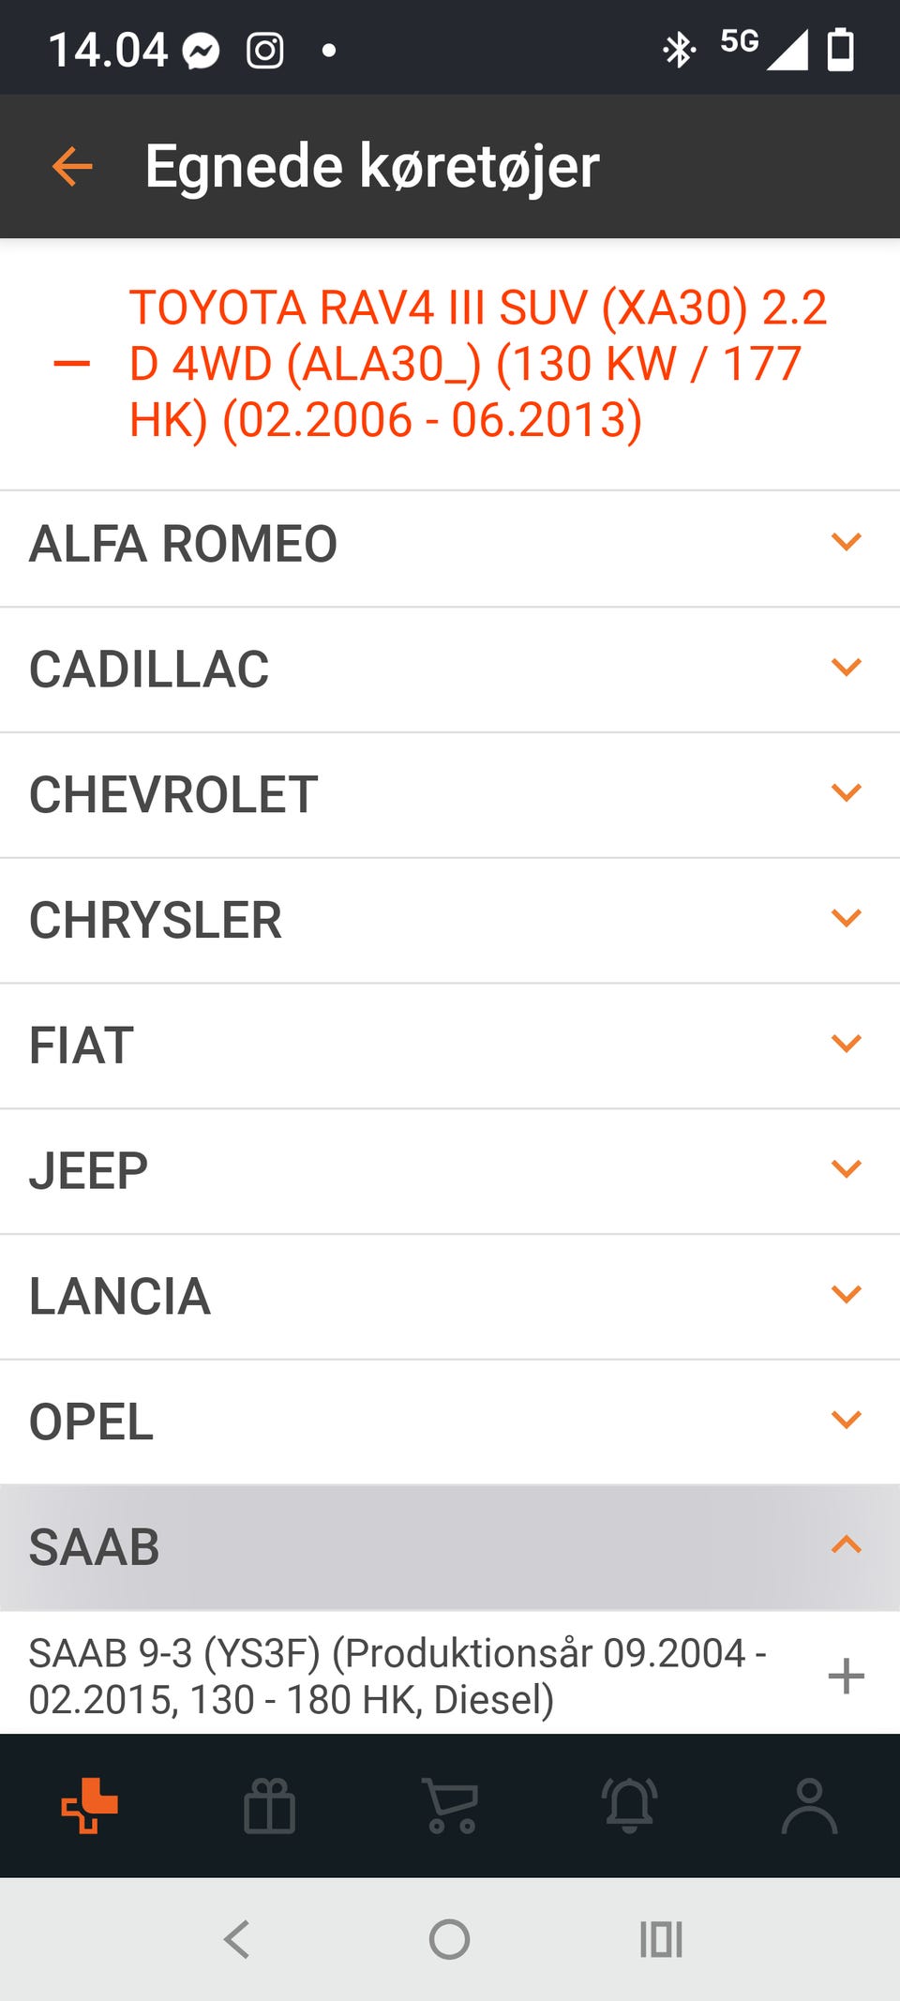Collapse the SAAB section chevron
The height and width of the screenshot is (2001, 900).
pyautogui.click(x=846, y=1544)
